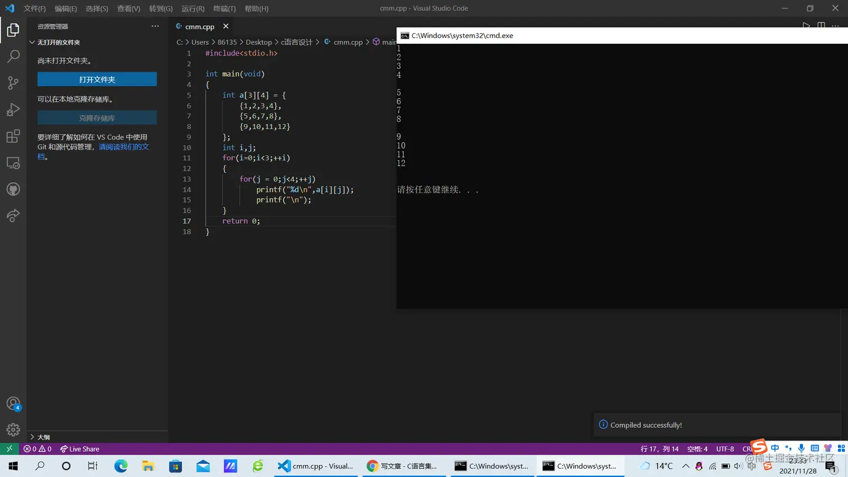Expand the 大纲 outline section

(x=43, y=437)
